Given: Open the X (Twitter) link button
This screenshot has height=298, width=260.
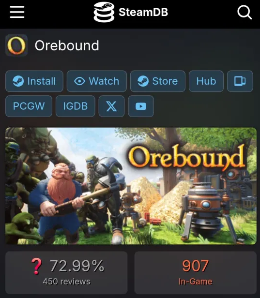Looking at the screenshot, I should [x=111, y=106].
